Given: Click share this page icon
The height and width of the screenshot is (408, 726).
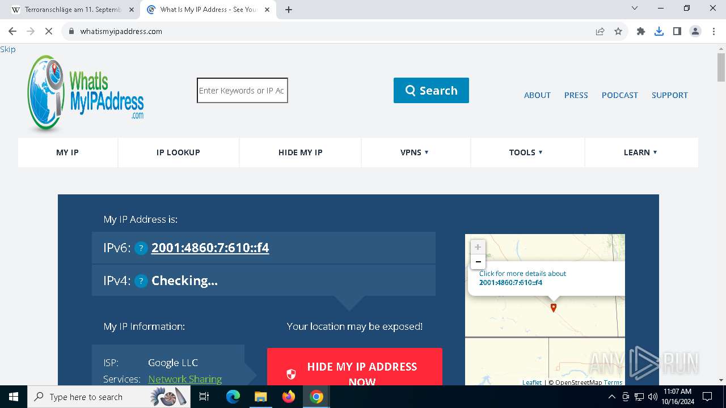Looking at the screenshot, I should point(600,31).
